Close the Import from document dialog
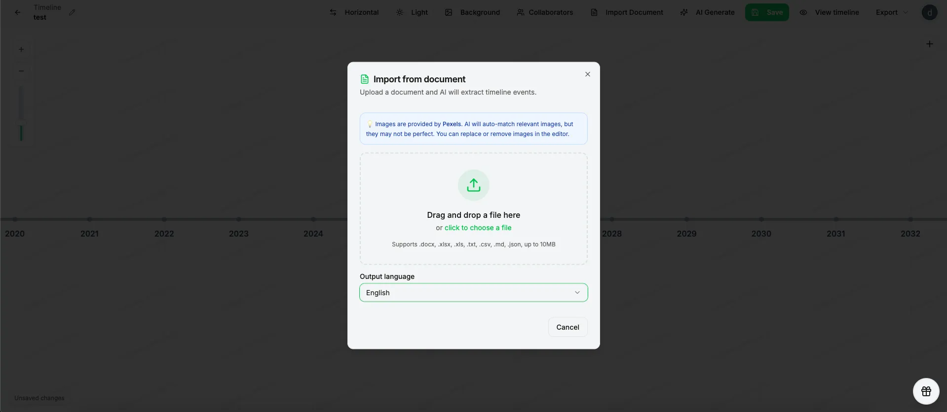This screenshot has width=947, height=412. coord(587,74)
